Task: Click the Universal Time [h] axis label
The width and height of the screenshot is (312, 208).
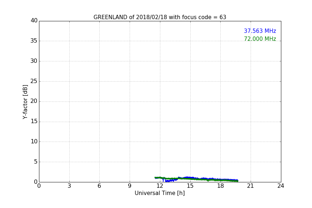Action: [160, 193]
